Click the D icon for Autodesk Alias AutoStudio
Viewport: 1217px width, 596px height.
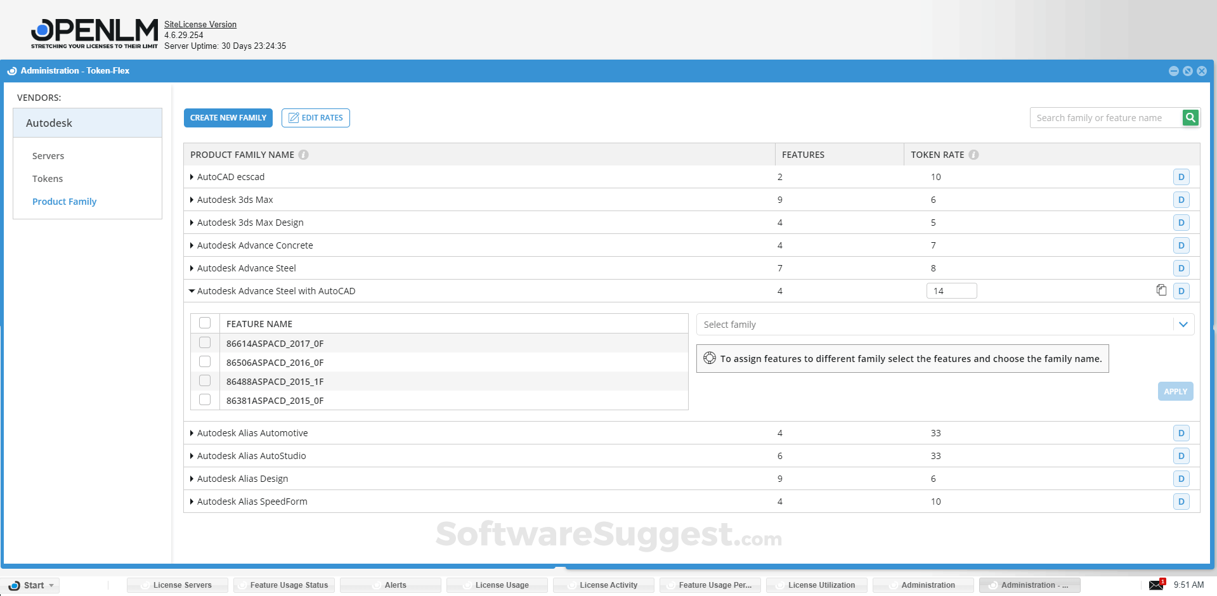click(x=1181, y=456)
